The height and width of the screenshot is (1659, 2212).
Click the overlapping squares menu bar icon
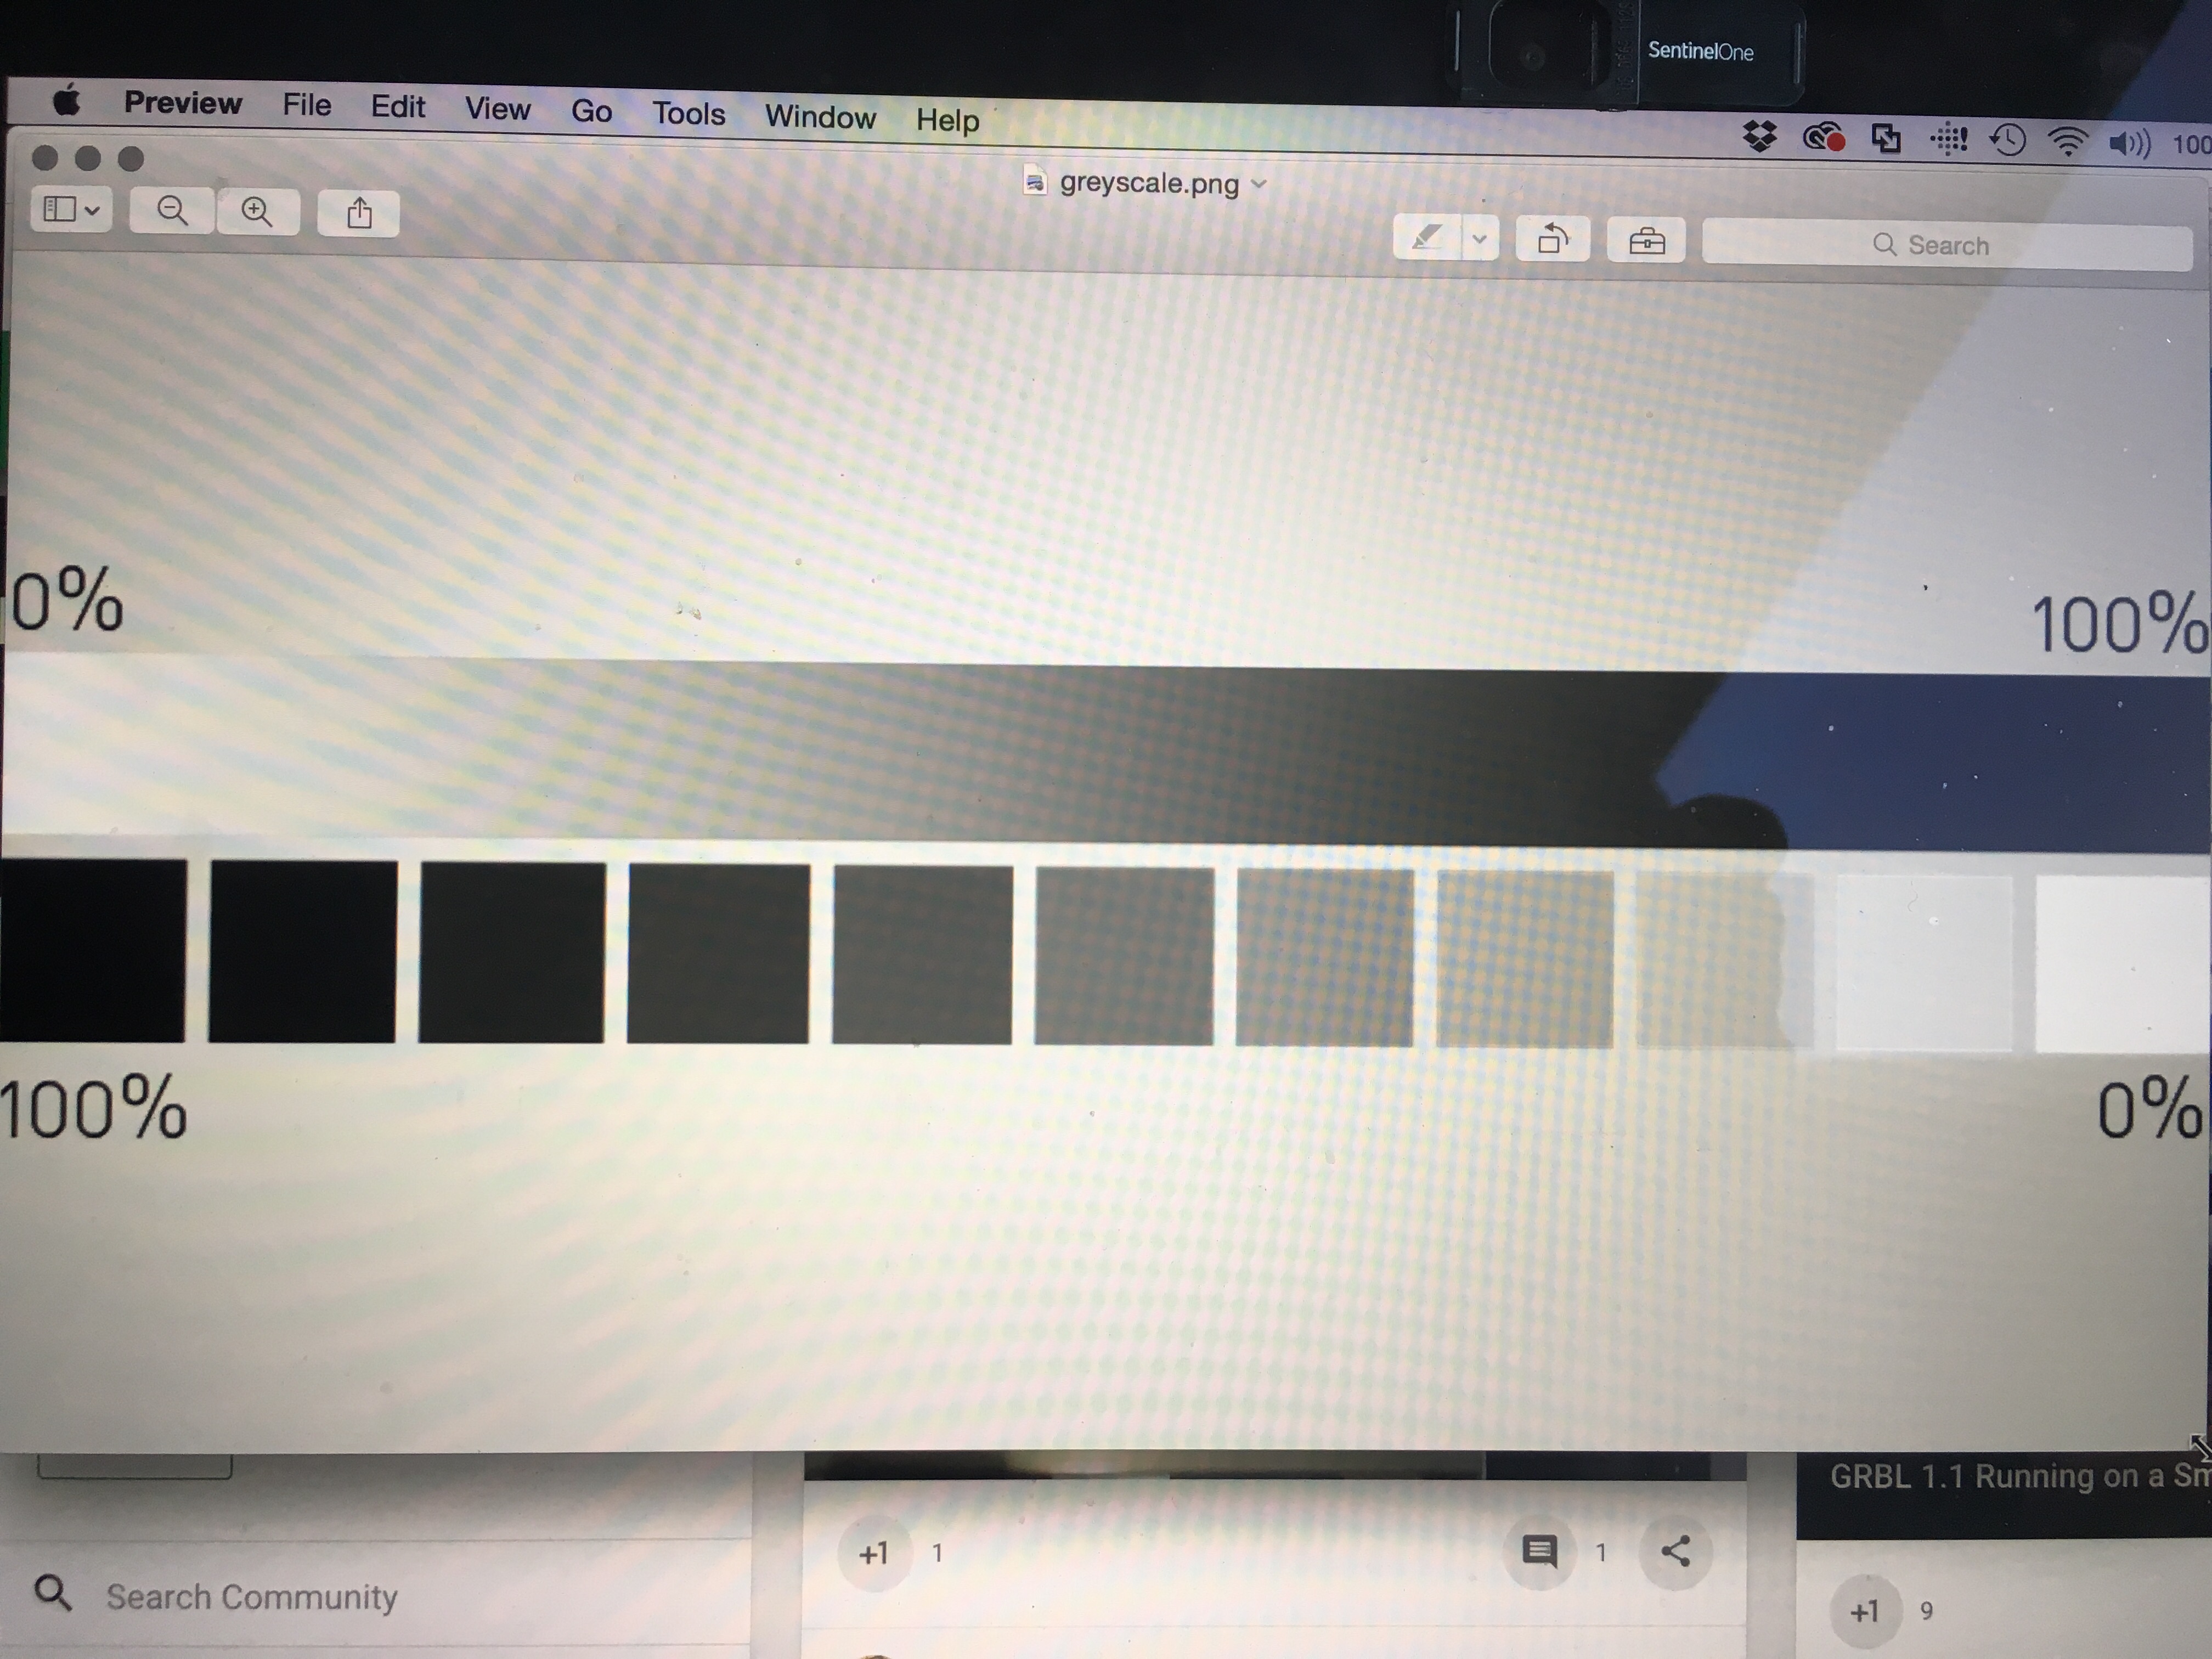(1886, 138)
